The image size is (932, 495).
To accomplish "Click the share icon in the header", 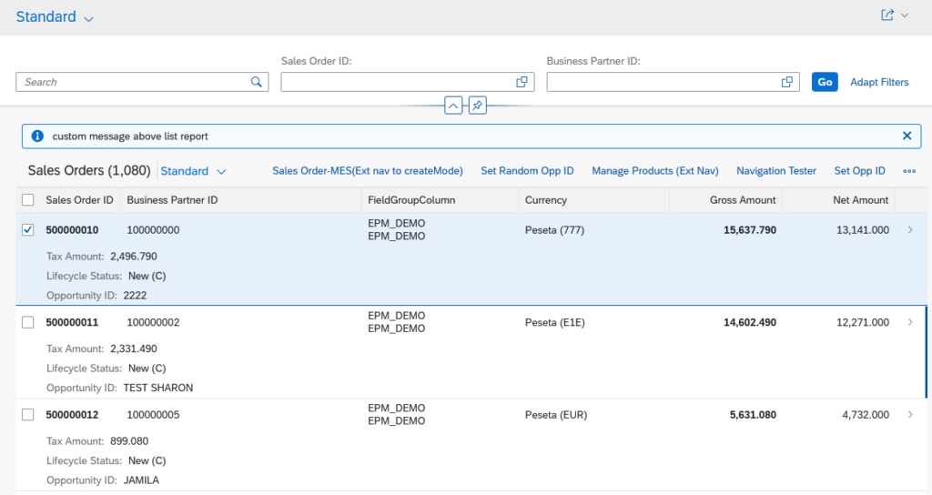I will pyautogui.click(x=887, y=15).
